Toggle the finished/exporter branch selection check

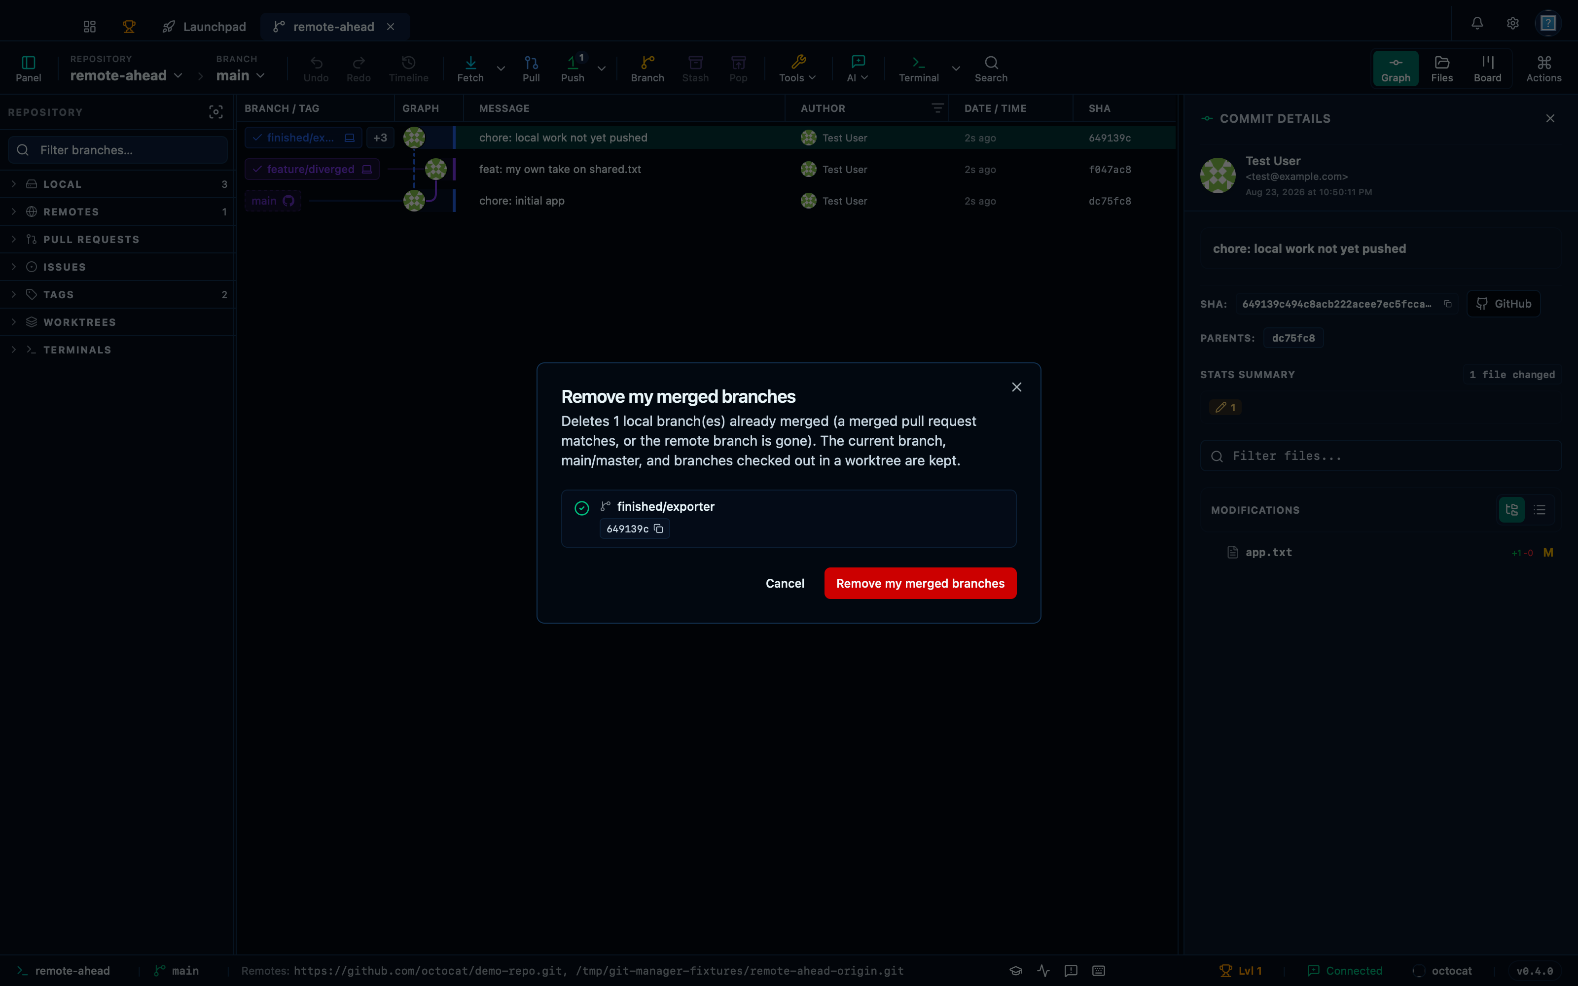pyautogui.click(x=582, y=508)
